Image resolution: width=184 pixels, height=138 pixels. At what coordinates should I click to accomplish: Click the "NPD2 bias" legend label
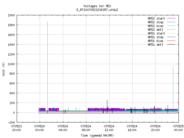click(x=156, y=26)
